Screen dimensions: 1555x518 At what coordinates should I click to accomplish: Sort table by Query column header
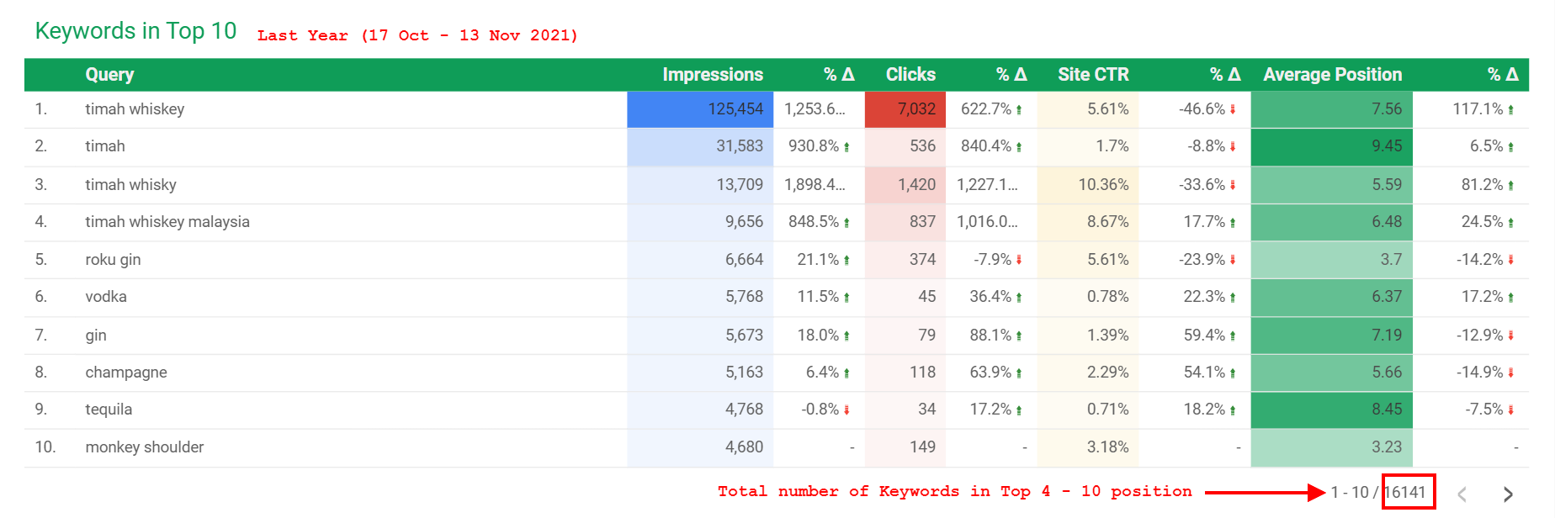(109, 75)
